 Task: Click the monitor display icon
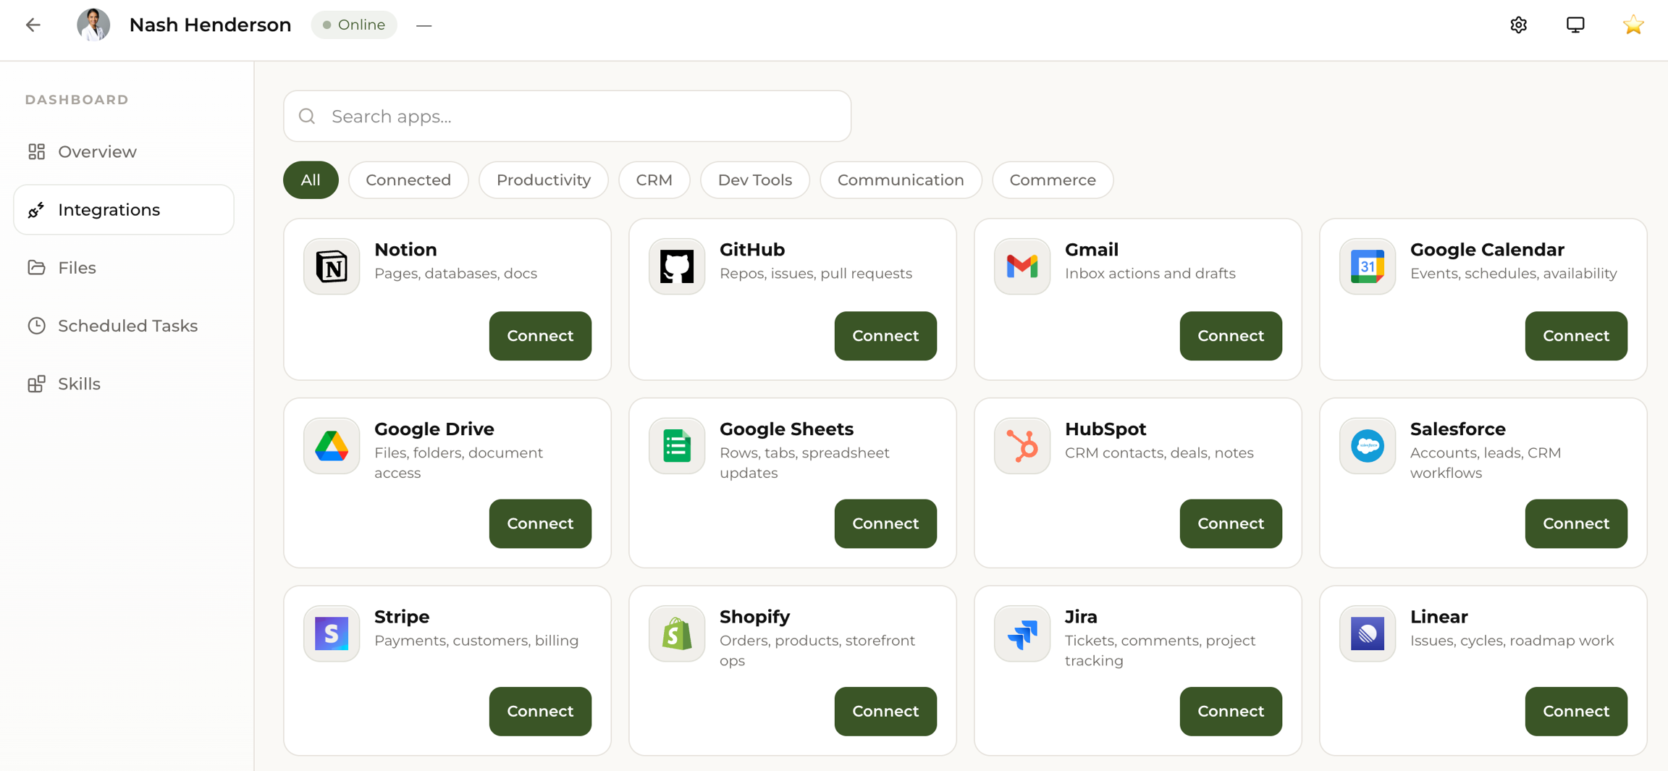tap(1575, 25)
